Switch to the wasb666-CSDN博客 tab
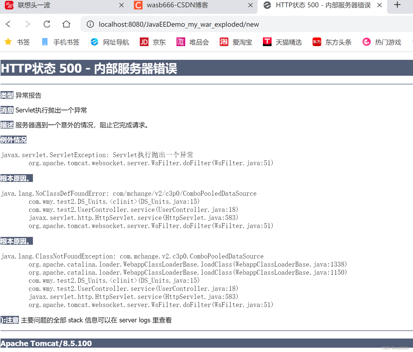The height and width of the screenshot is (352, 413). [193, 6]
